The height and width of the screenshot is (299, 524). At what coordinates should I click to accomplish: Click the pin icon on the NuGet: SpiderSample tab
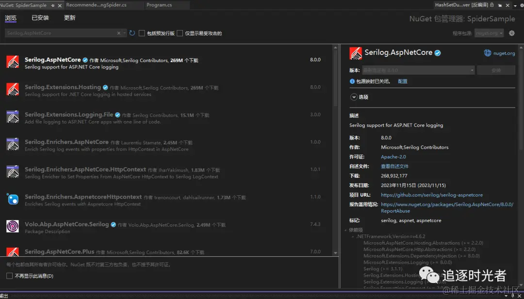53,5
